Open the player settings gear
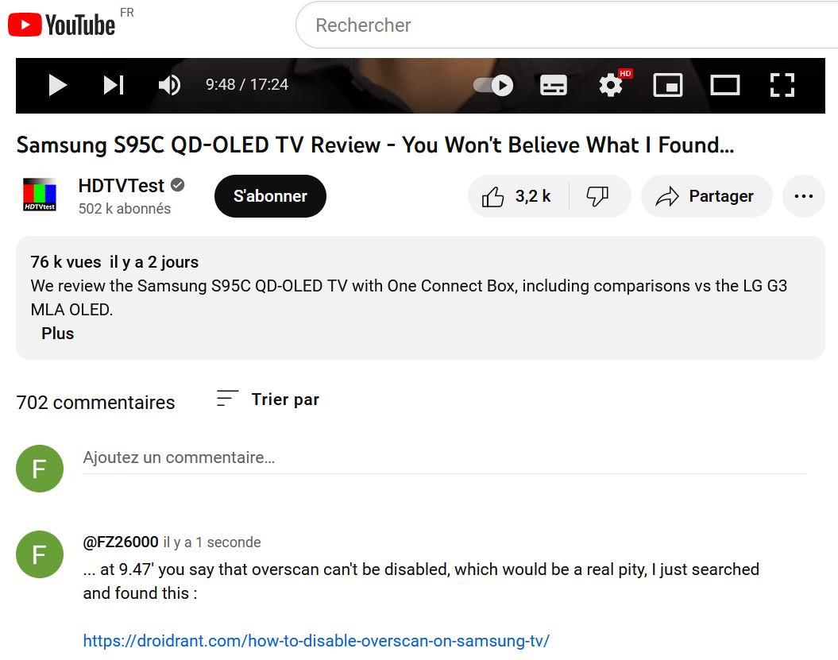This screenshot has height=660, width=838. click(612, 85)
